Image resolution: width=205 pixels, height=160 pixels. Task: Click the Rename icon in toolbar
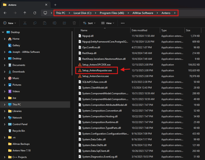point(54,23)
